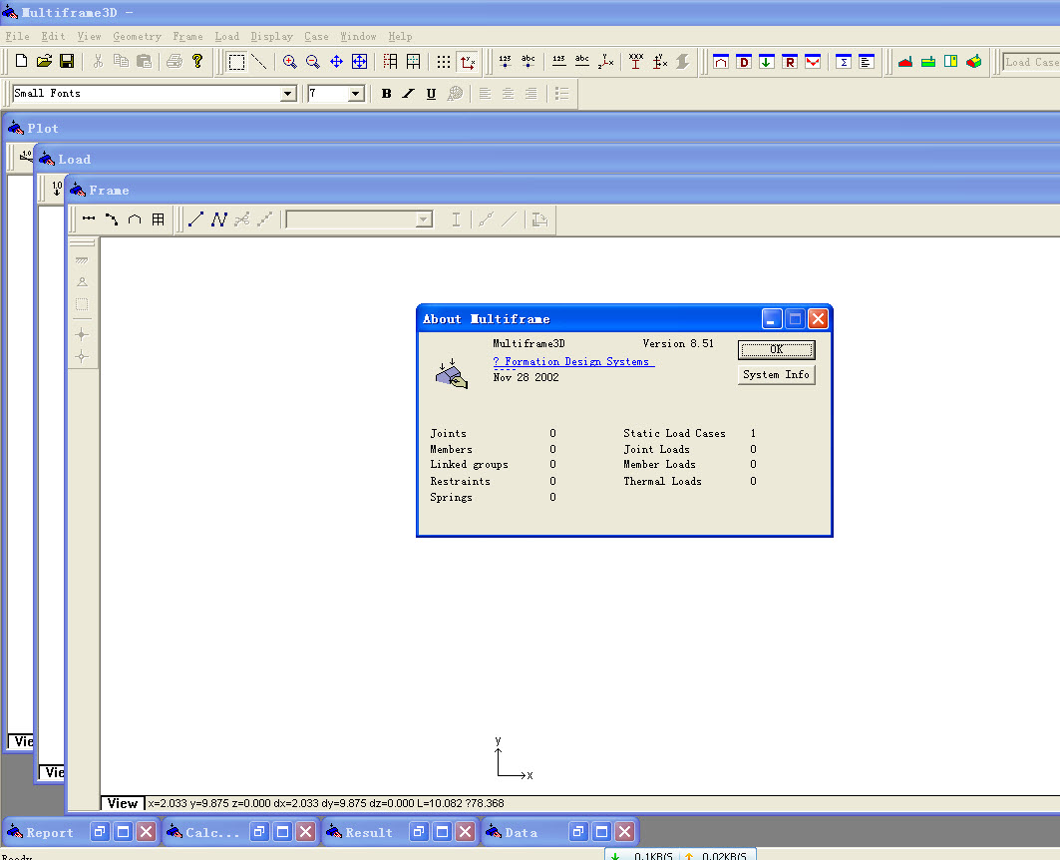Click the magnifier zoom-out icon

[312, 62]
